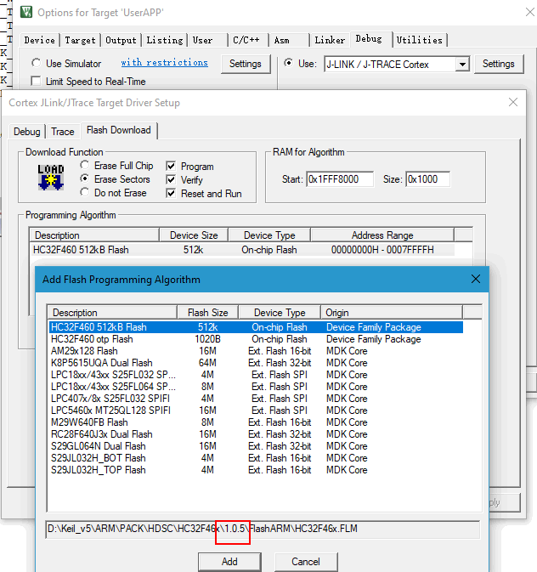Image resolution: width=537 pixels, height=572 pixels.
Task: Switch to the Trace tab
Action: click(63, 132)
